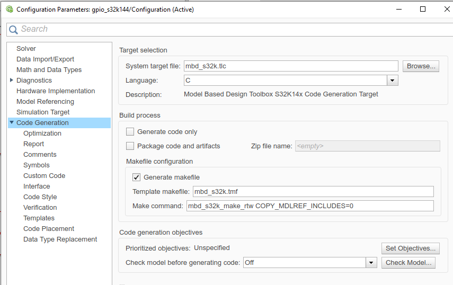Collapse the Code Generation tree node
The width and height of the screenshot is (453, 285).
click(12, 123)
